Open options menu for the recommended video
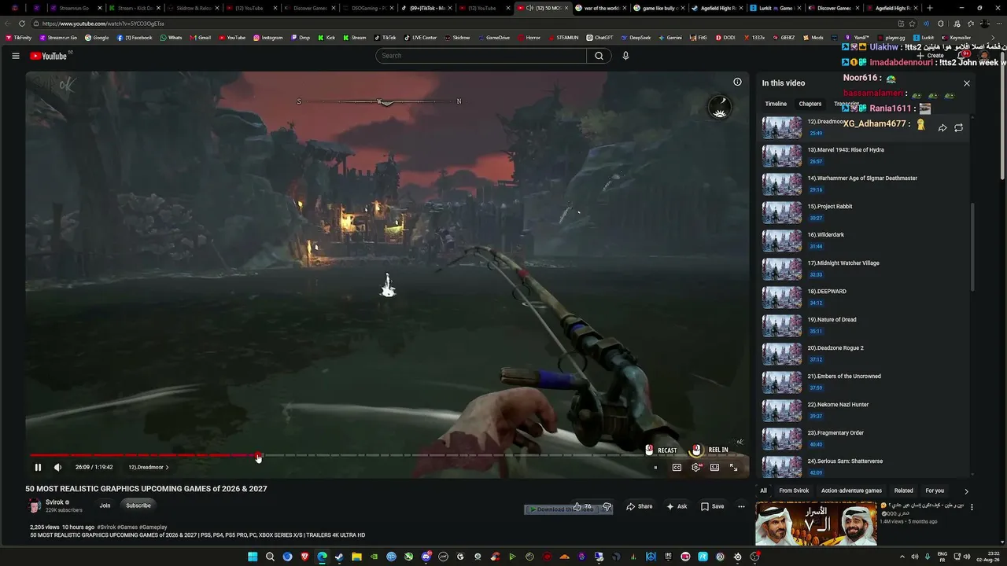 972,507
